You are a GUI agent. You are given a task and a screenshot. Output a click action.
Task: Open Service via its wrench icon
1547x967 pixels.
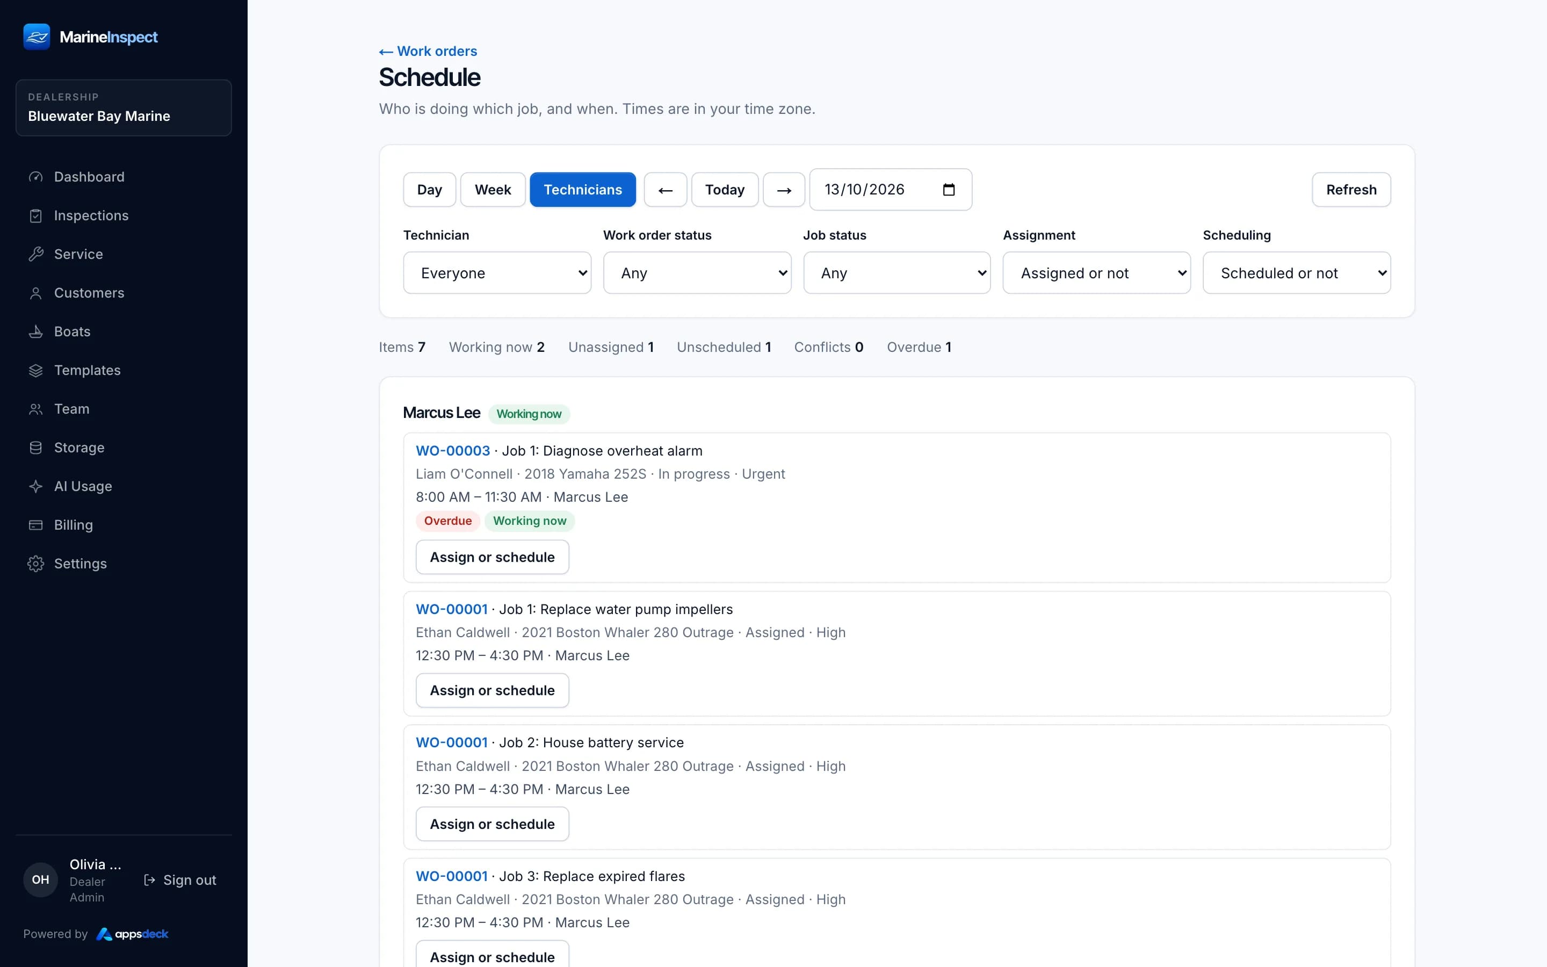(36, 254)
